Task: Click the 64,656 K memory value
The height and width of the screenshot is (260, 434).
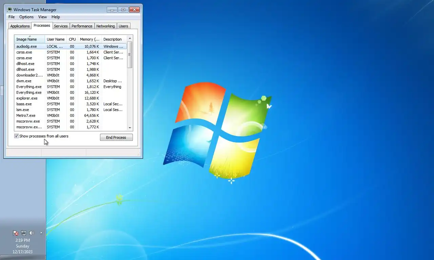Action: (92, 115)
